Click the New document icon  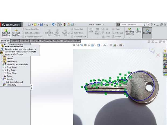(29, 24)
